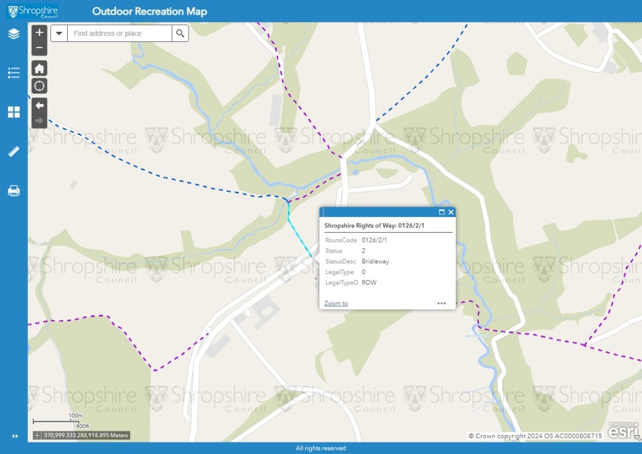
Task: Zoom out of the map
Action: click(39, 48)
